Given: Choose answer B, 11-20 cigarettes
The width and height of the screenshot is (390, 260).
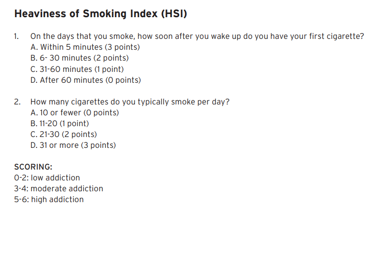Looking at the screenshot, I should [60, 123].
